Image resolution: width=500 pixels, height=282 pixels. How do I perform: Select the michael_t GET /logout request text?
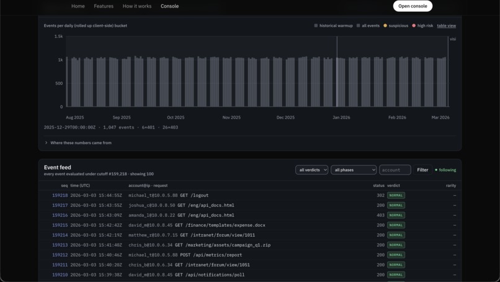[168, 195]
